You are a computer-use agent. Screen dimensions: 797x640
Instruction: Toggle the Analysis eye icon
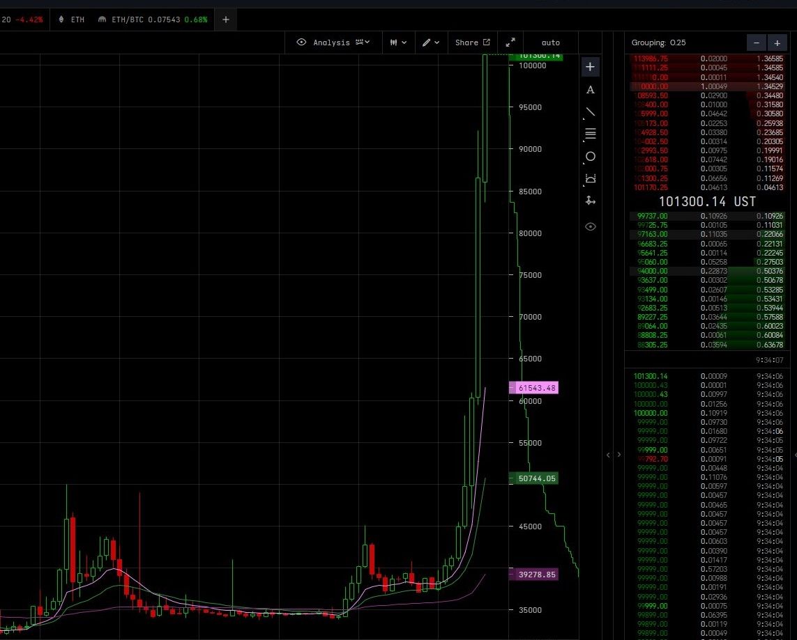(x=301, y=42)
